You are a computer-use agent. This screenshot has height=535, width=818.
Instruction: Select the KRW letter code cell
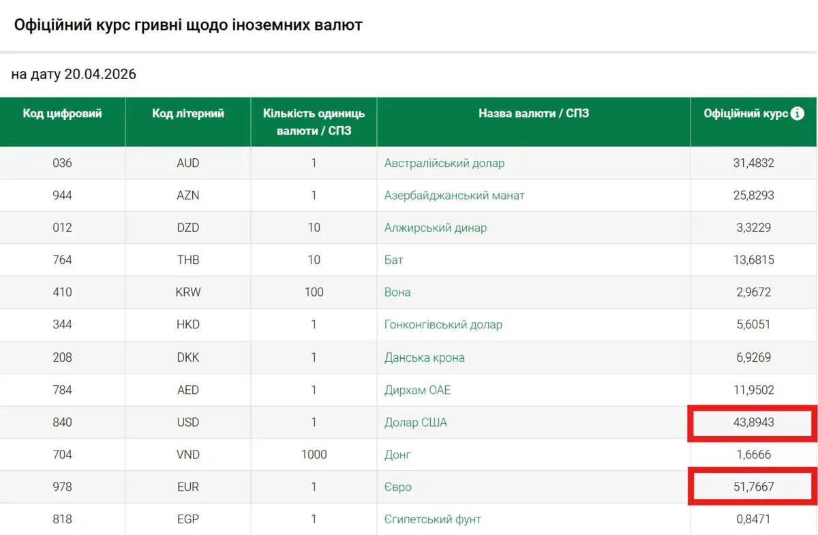(188, 292)
